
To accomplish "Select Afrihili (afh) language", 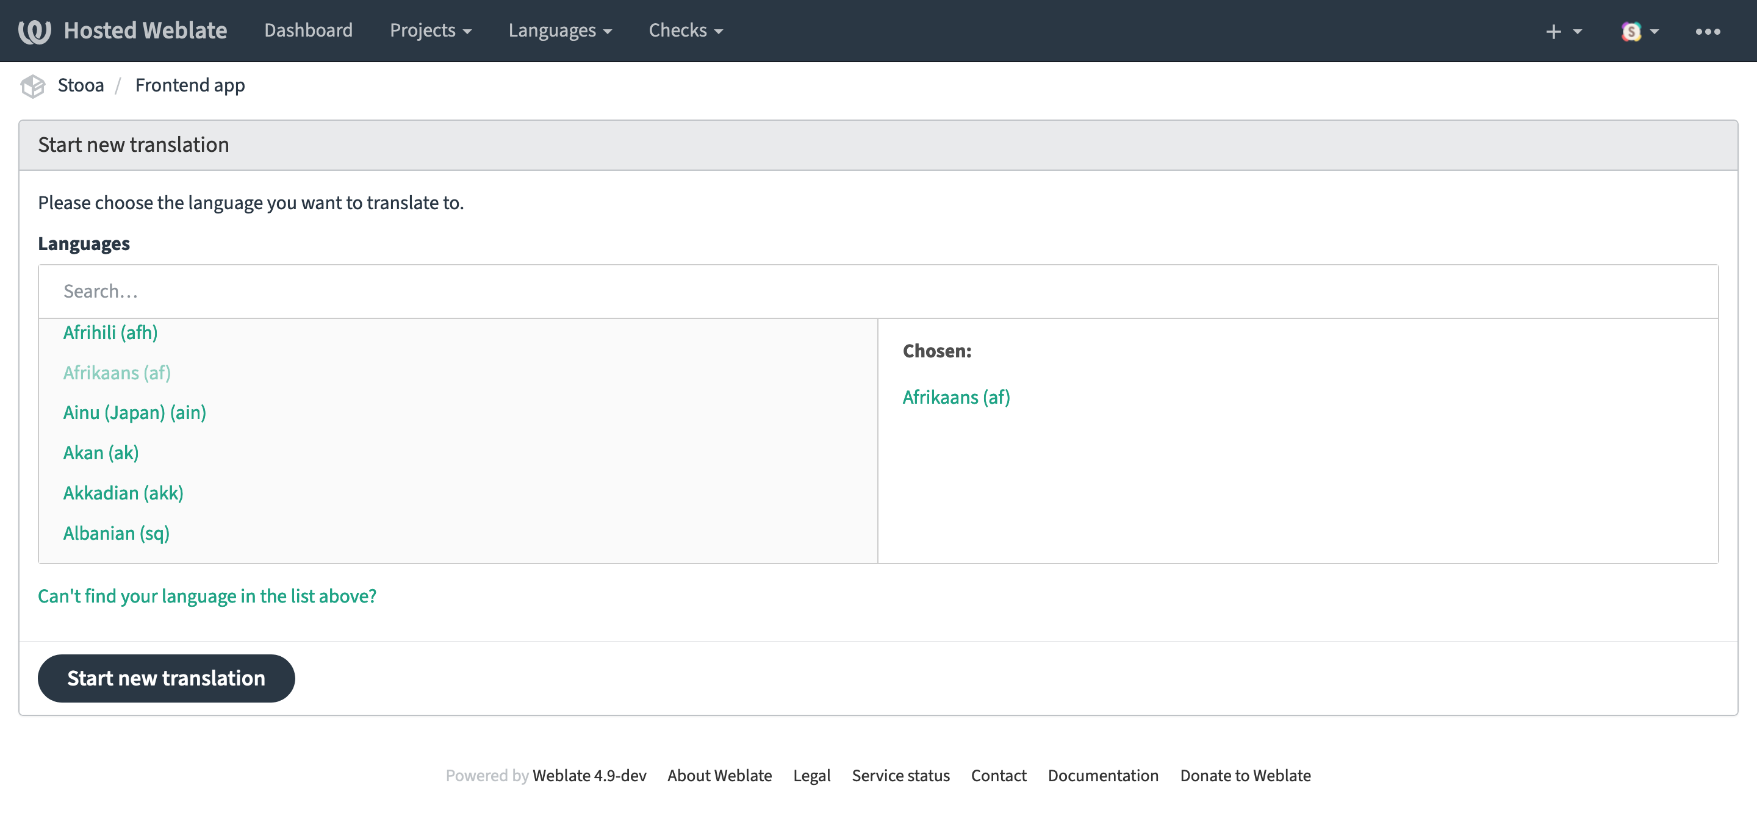I will point(110,332).
